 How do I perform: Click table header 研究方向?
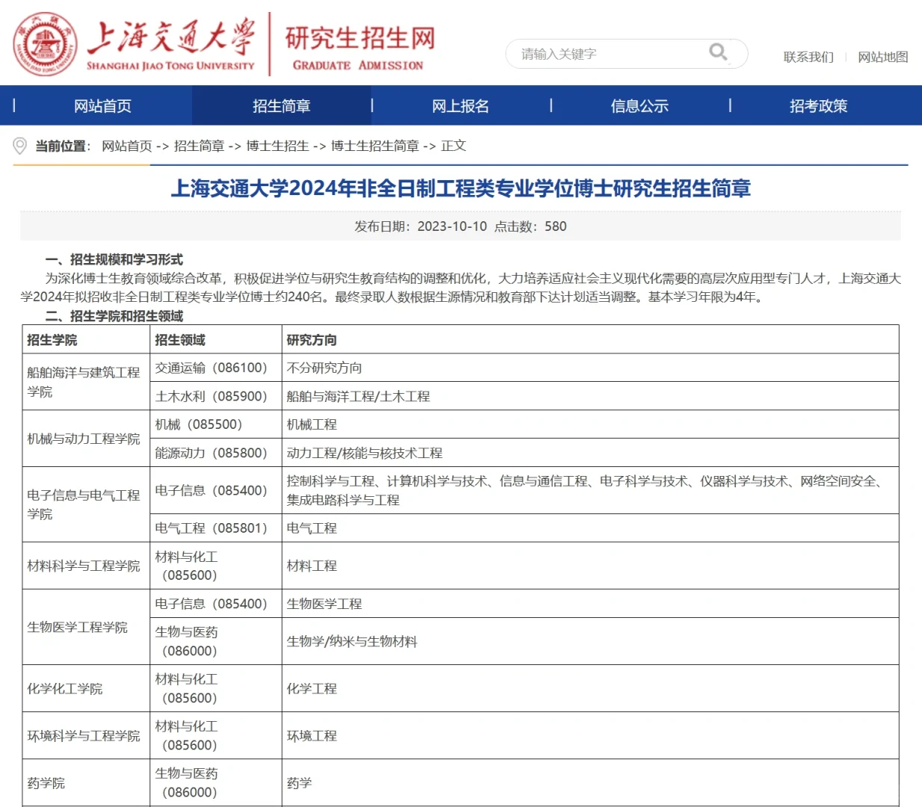591,340
